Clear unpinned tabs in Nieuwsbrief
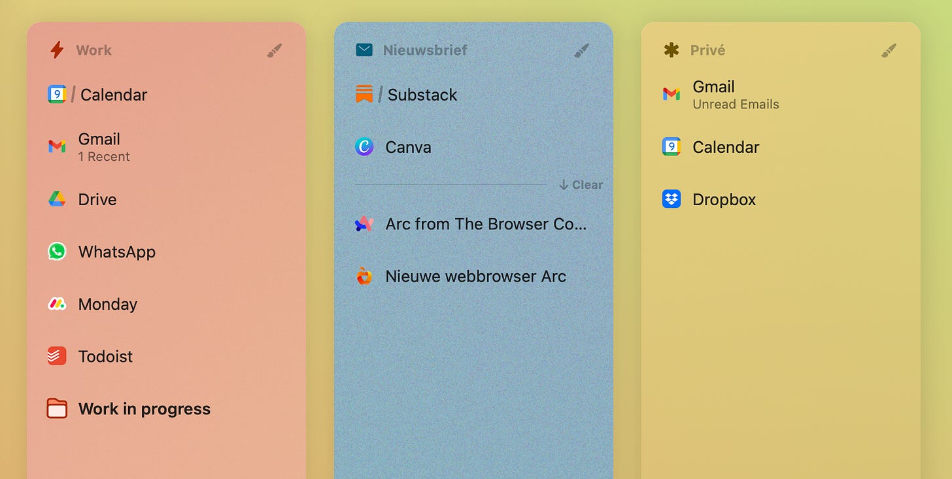 581,185
